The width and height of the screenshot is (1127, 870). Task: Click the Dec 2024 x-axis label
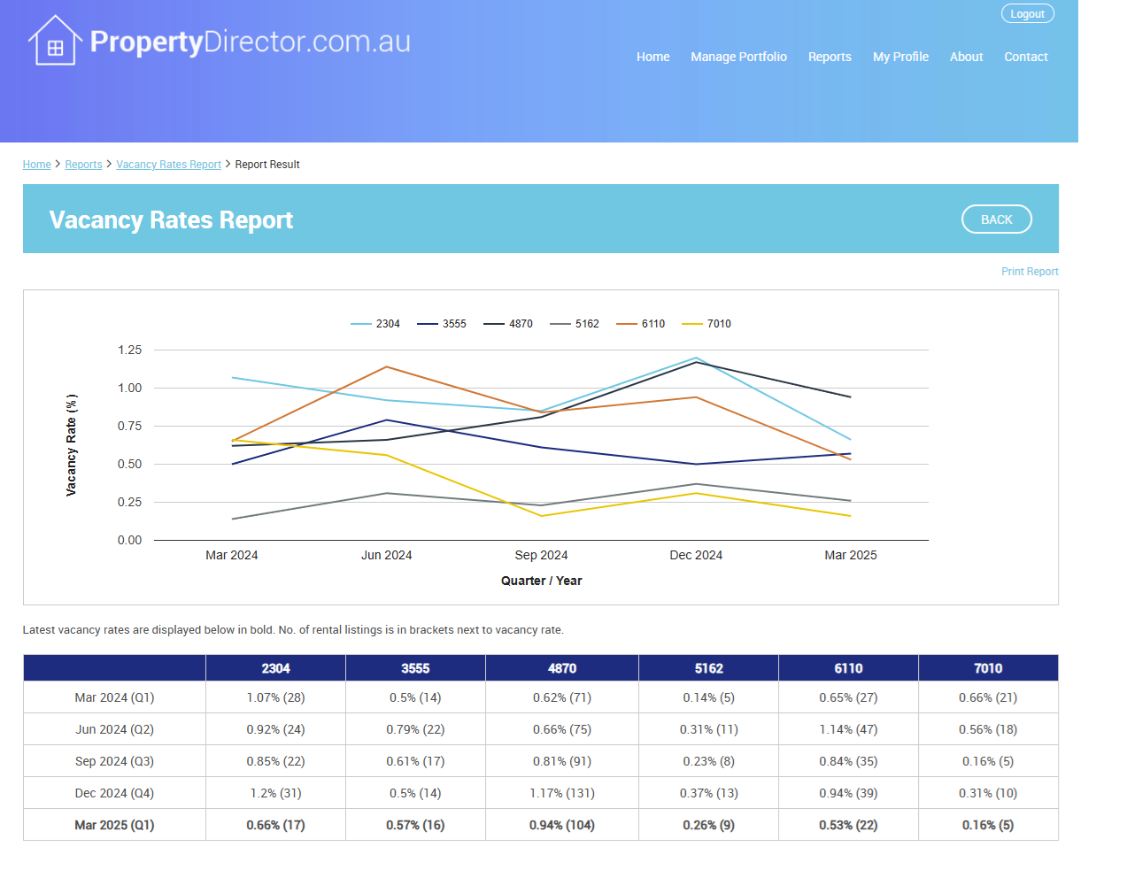pyautogui.click(x=696, y=555)
